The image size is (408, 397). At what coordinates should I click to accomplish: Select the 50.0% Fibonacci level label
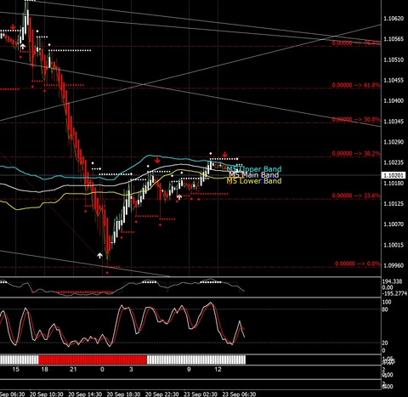point(356,120)
